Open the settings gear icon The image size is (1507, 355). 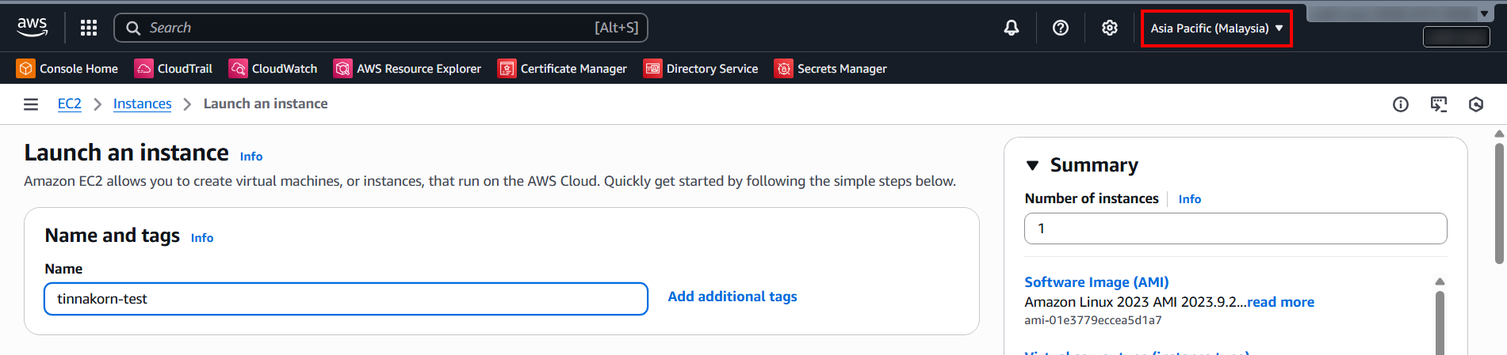(x=1110, y=28)
